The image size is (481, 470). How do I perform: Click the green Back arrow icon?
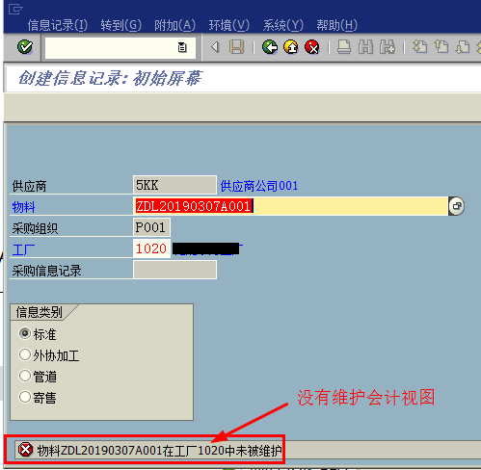coord(270,47)
